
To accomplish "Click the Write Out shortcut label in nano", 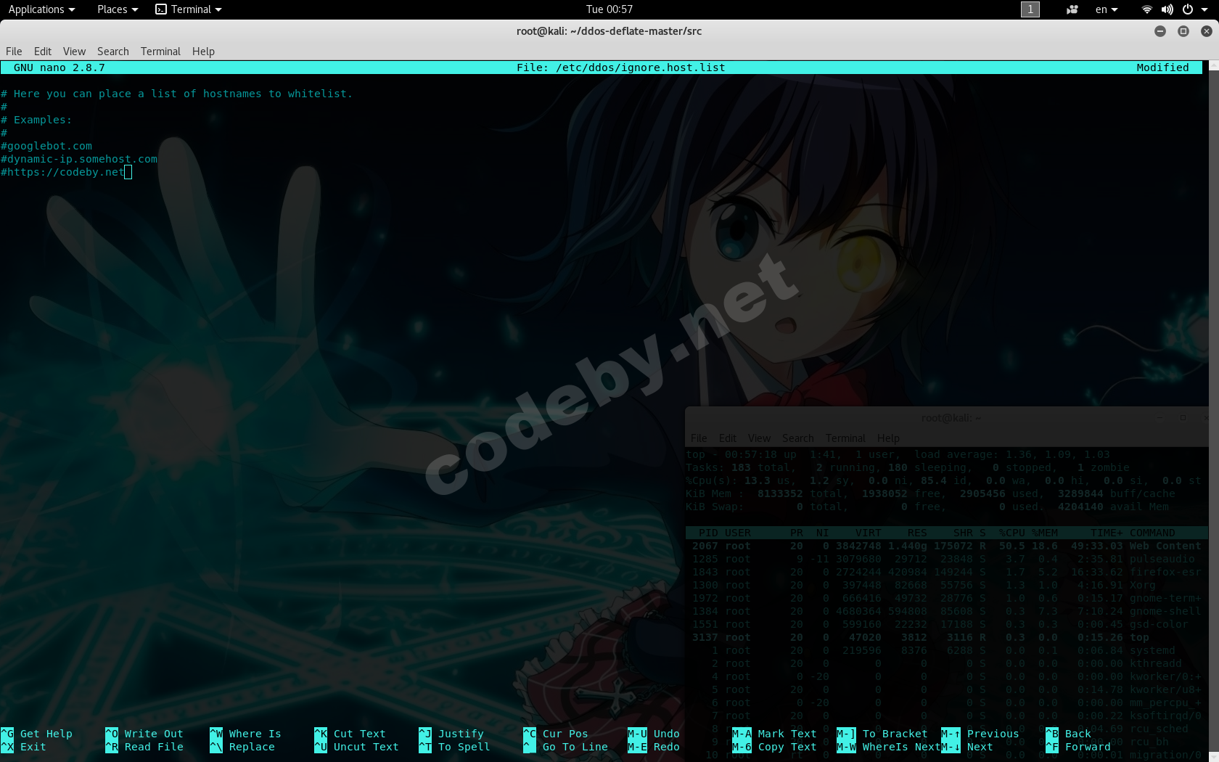I will click(154, 734).
